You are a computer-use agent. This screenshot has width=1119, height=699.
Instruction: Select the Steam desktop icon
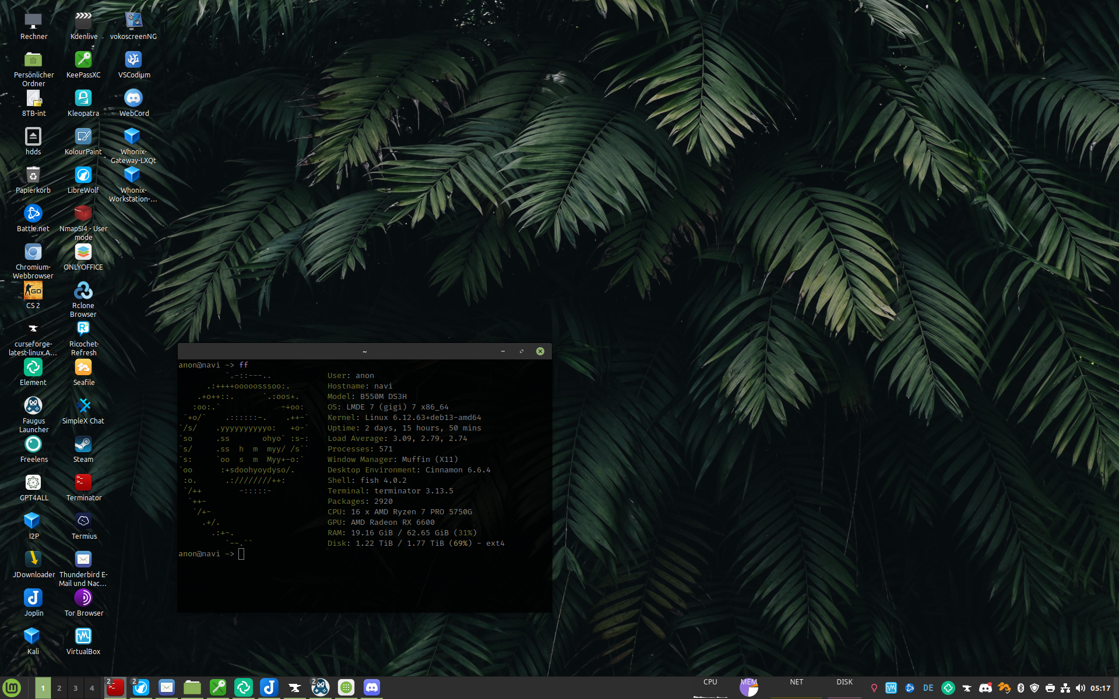[x=83, y=444]
